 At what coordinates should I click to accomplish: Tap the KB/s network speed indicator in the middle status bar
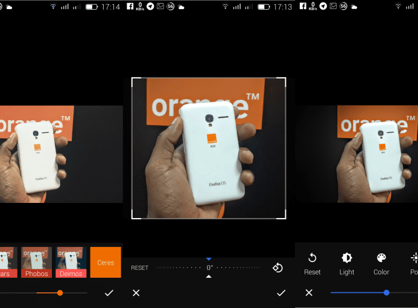pyautogui.click(x=140, y=7)
